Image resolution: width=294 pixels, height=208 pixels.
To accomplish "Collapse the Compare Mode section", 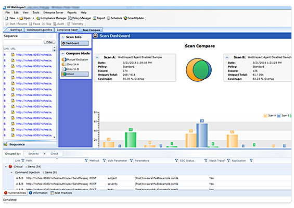I will [63, 53].
